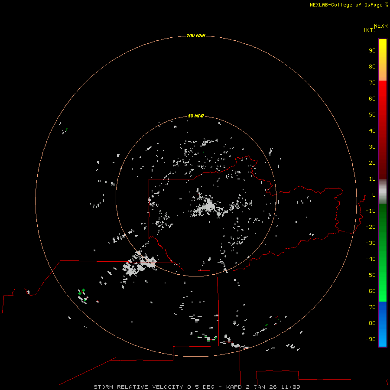This screenshot has height=390, width=390.
Task: Click the 90 value on the velocity scale
Action: tap(372, 51)
